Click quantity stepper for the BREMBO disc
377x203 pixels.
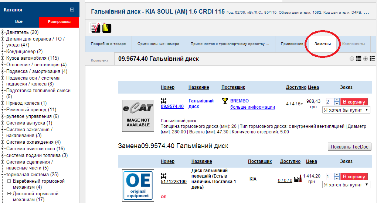tap(336, 102)
